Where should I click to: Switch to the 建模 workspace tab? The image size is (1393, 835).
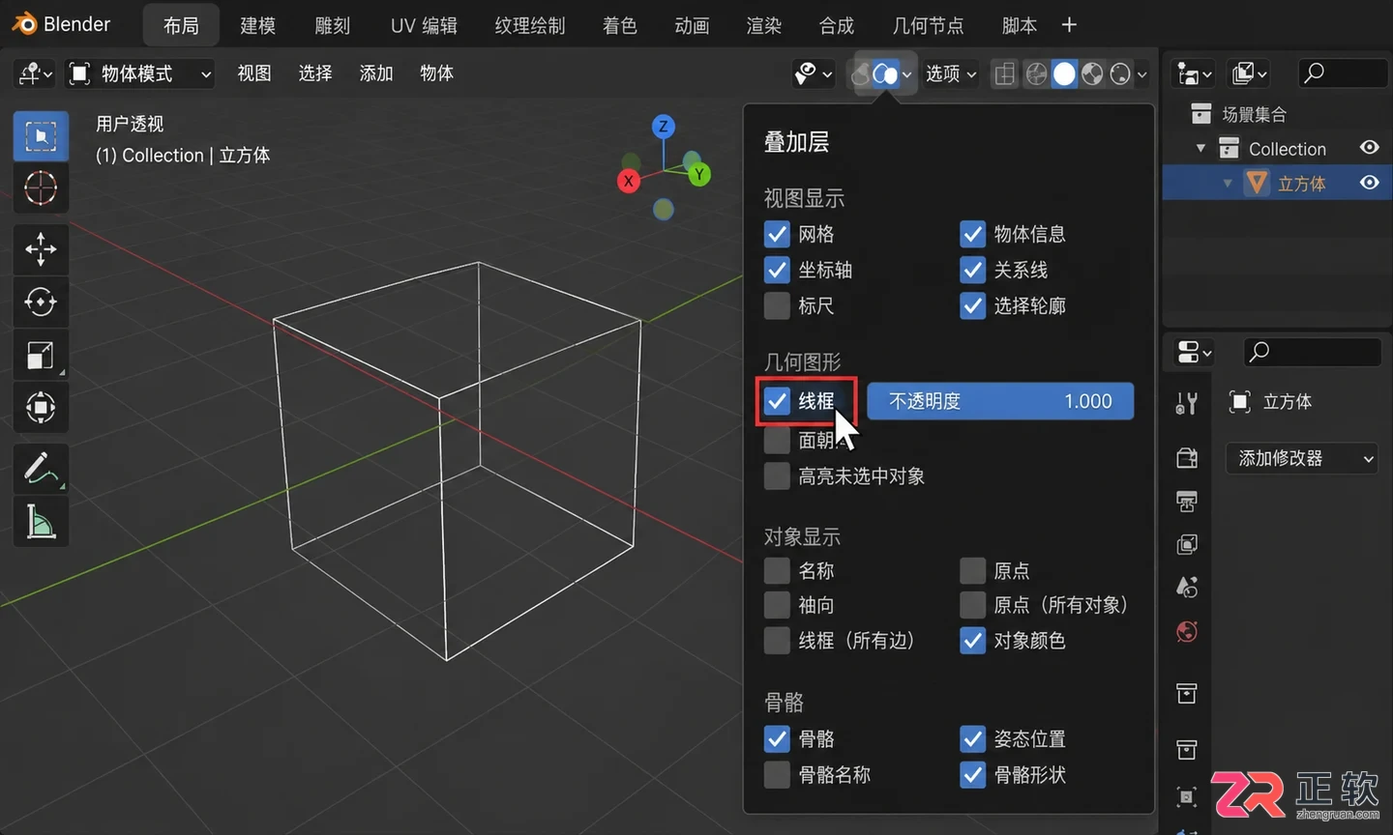[x=257, y=25]
